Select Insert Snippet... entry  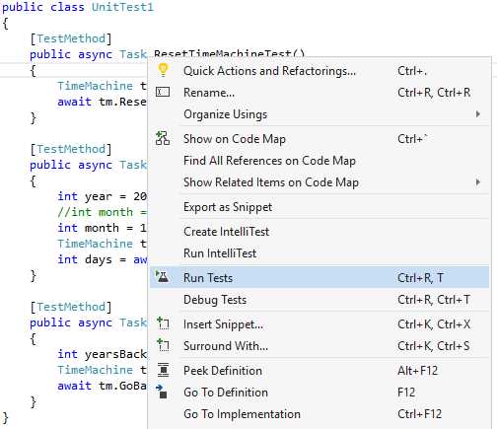click(319, 324)
